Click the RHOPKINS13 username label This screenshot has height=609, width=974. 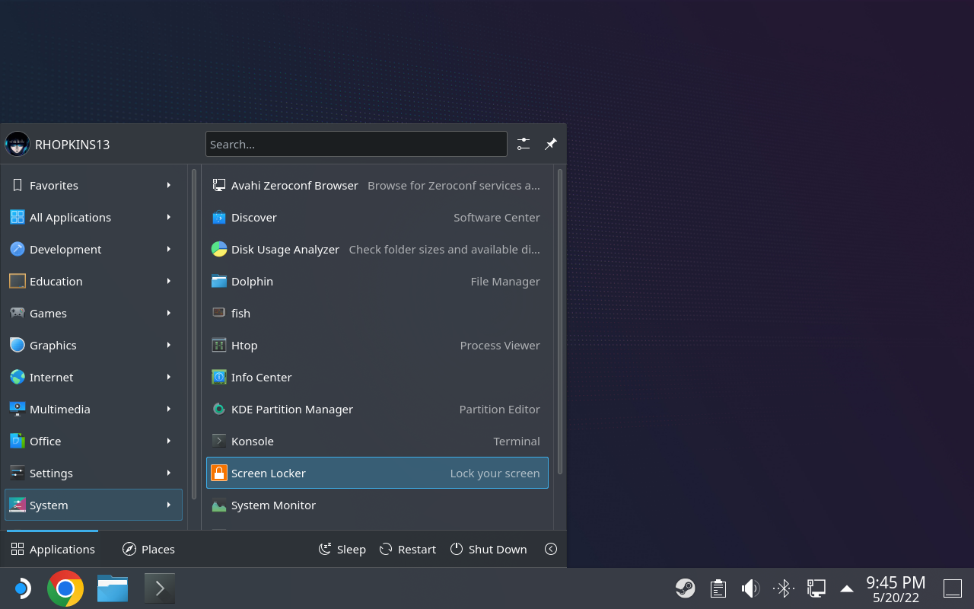pyautogui.click(x=72, y=145)
